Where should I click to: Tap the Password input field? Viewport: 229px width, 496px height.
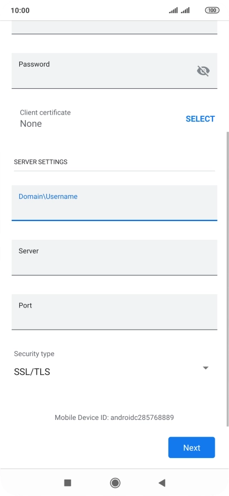(x=114, y=71)
